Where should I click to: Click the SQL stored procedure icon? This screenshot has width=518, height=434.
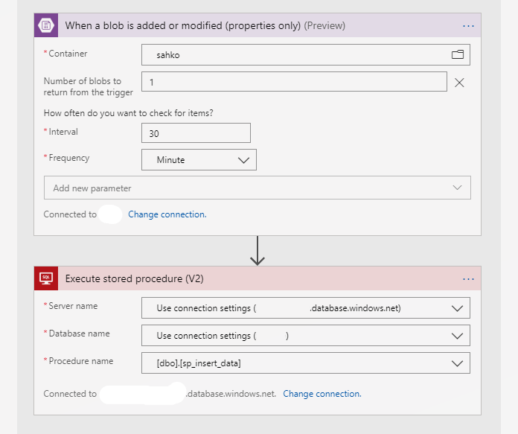coord(45,278)
